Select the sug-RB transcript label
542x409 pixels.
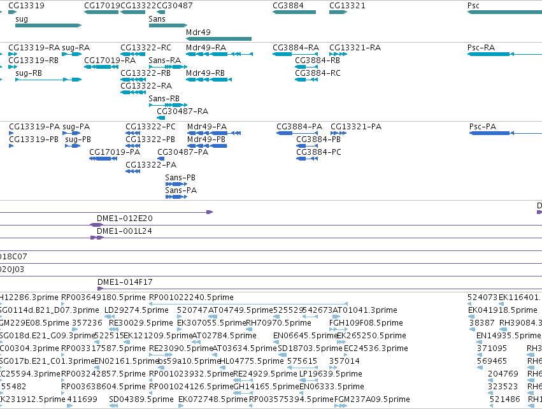[x=29, y=73]
